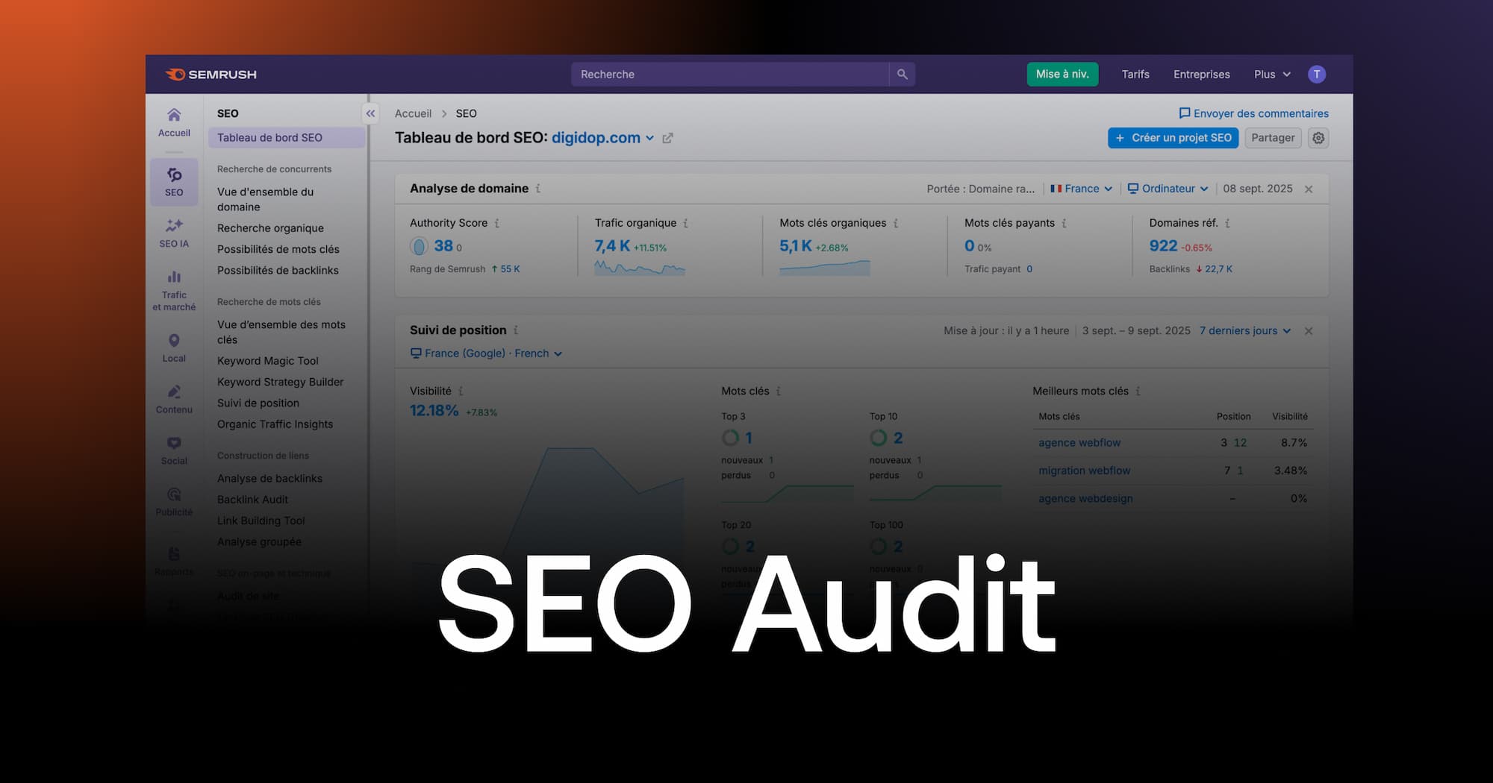This screenshot has width=1493, height=783.
Task: Open digidop.com in new tab via external link icon
Action: pyautogui.click(x=667, y=138)
